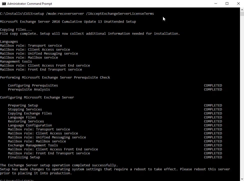Click the "Prerequisite Analysis" step
The width and height of the screenshot is (244, 181).
pos(29,90)
